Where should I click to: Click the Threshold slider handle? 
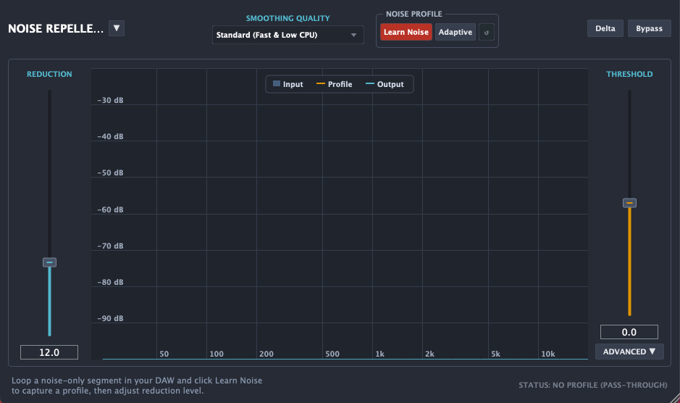(x=629, y=203)
